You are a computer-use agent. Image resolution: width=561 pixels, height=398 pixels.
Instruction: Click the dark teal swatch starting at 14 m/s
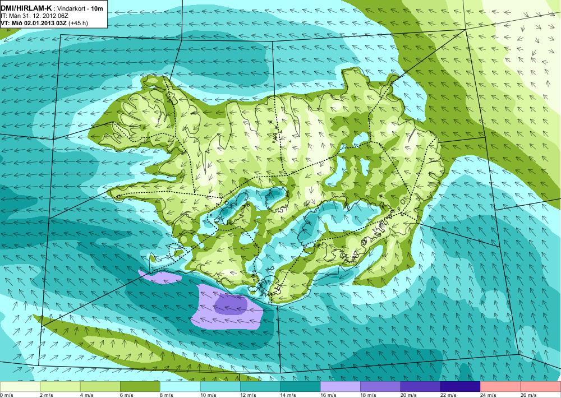pyautogui.click(x=301, y=387)
